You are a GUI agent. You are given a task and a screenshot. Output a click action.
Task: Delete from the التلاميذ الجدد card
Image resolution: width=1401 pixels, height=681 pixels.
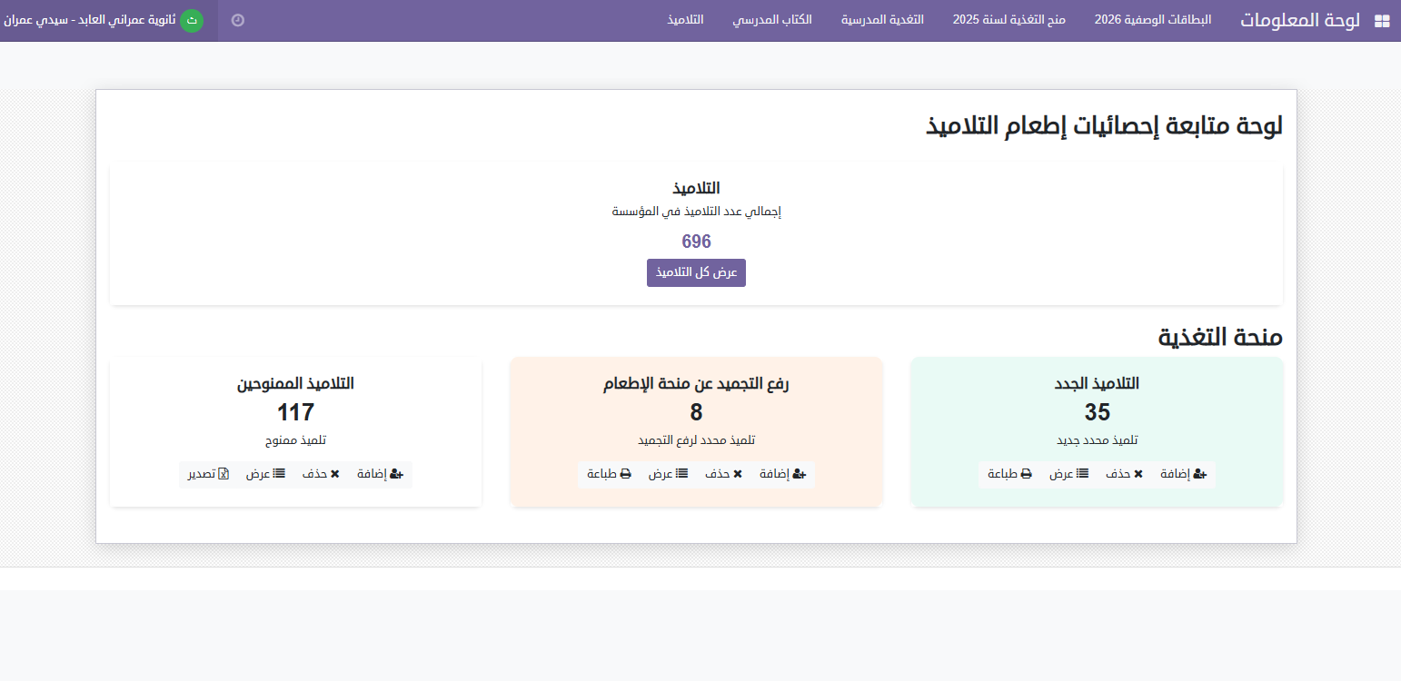[x=1124, y=474]
